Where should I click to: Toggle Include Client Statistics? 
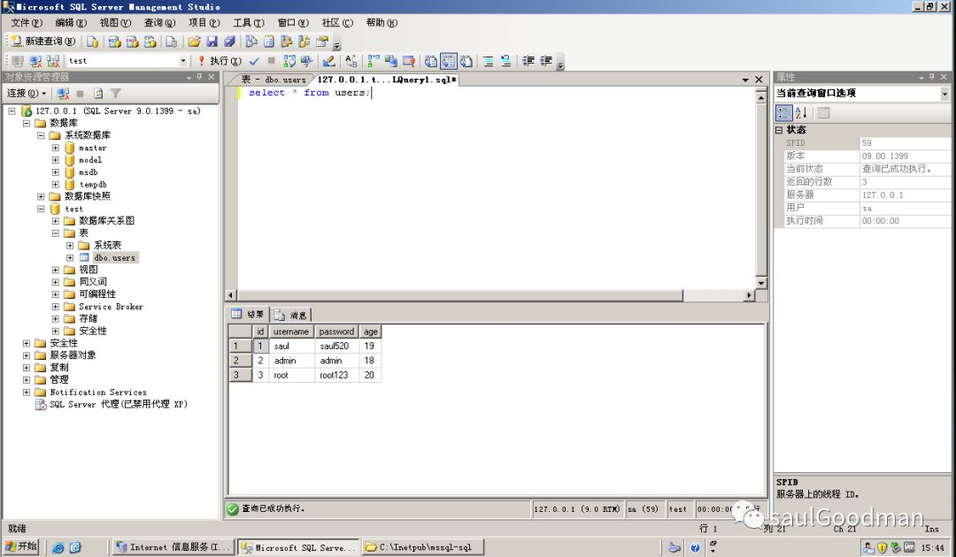click(x=391, y=61)
